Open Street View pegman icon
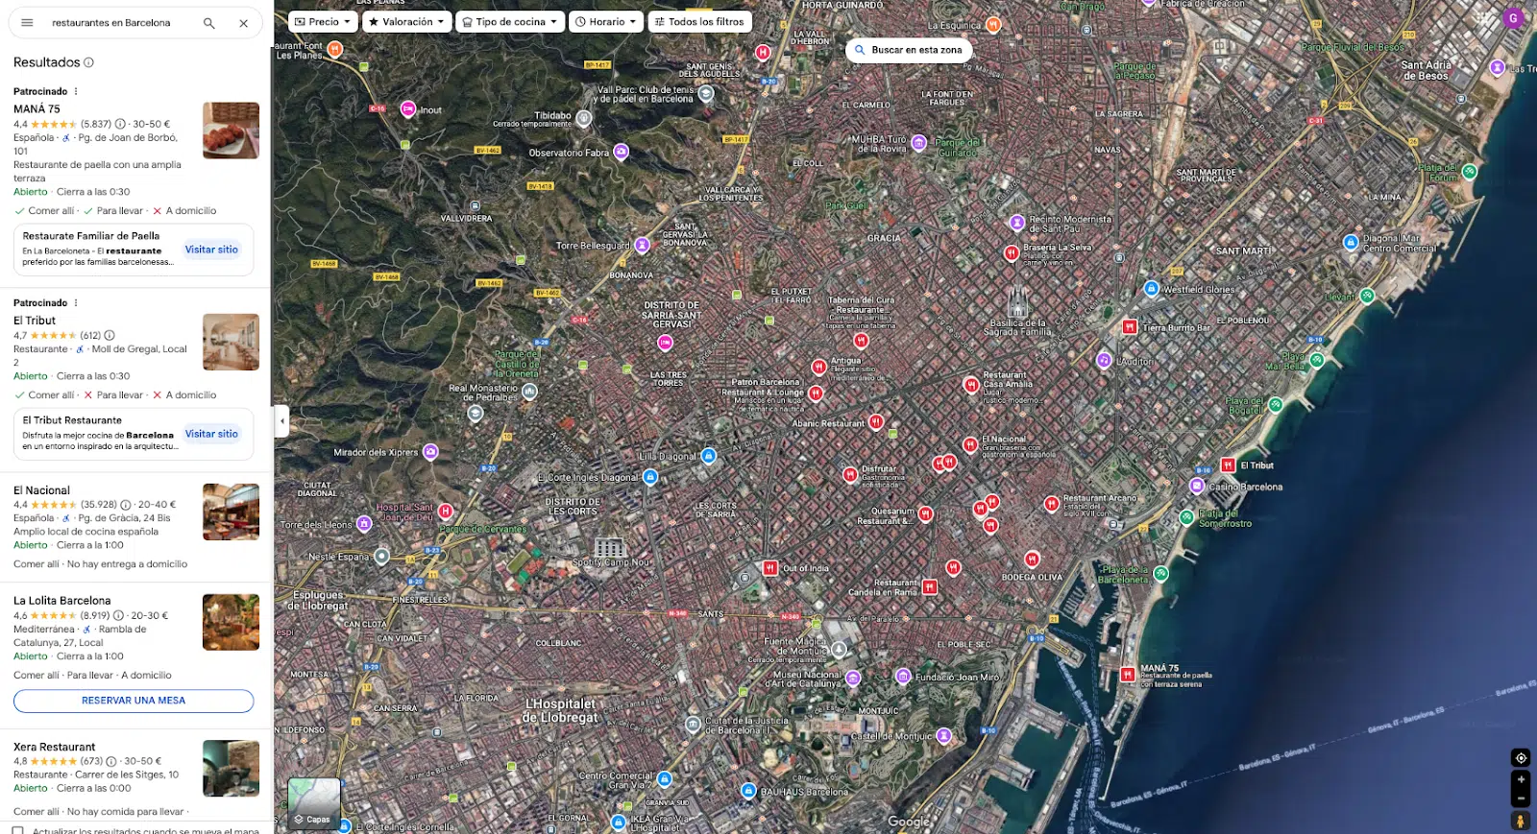The height and width of the screenshot is (834, 1537). (1521, 821)
